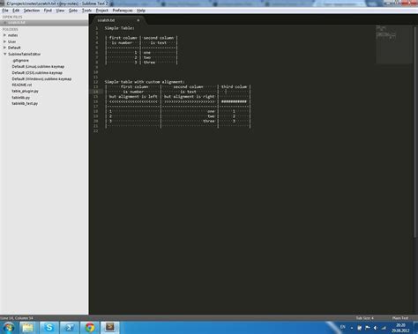Open the Windows Start menu
This screenshot has height=334, width=418.
point(8,328)
